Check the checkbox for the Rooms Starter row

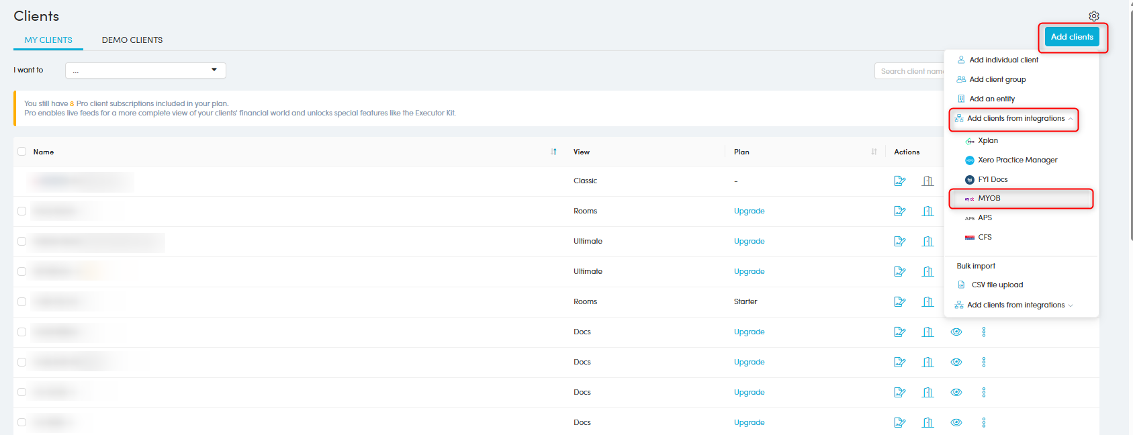click(x=22, y=301)
